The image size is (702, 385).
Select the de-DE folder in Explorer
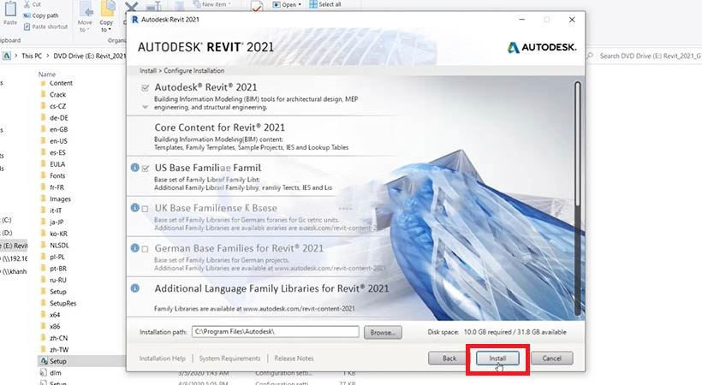pos(59,118)
